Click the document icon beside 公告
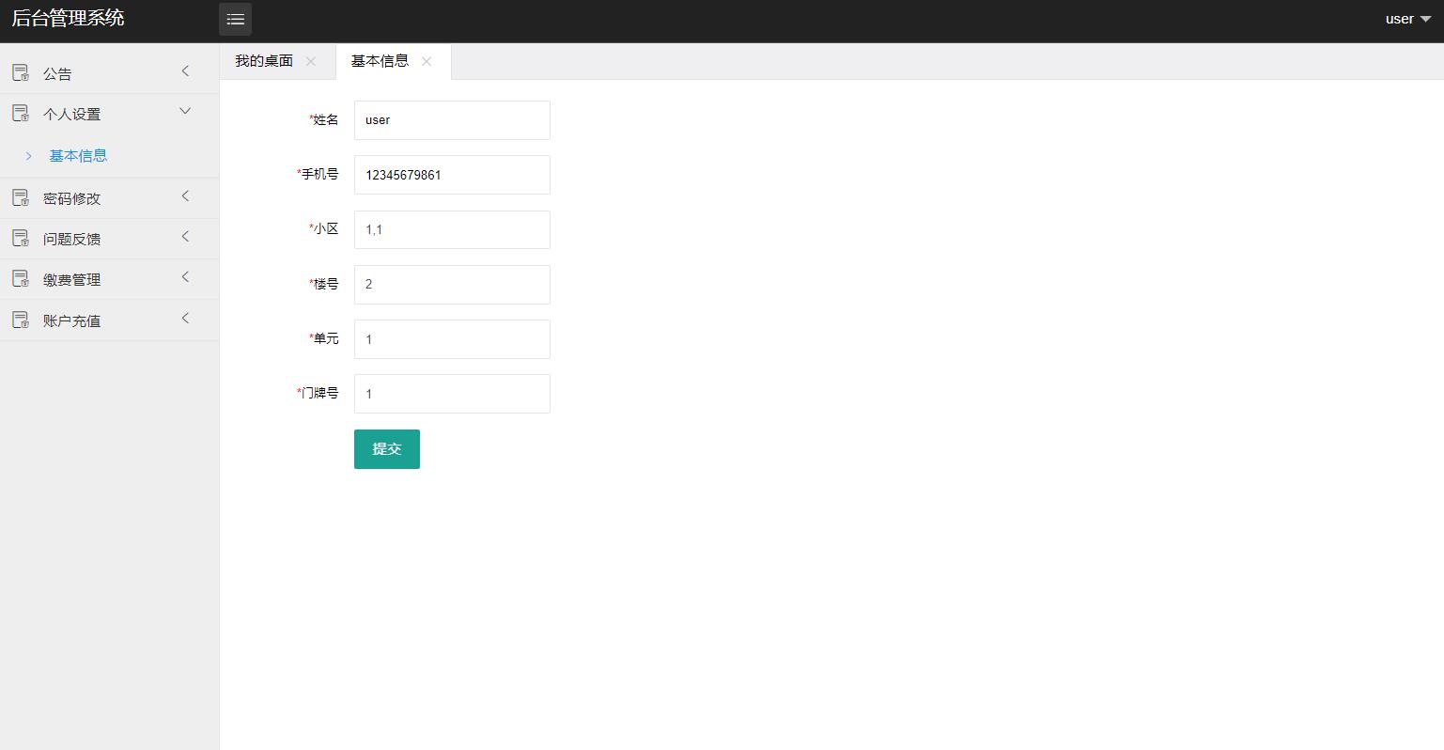This screenshot has width=1444, height=750. pos(20,71)
